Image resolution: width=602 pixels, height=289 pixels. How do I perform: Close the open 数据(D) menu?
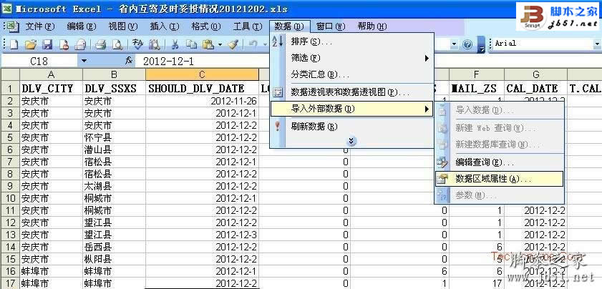pyautogui.click(x=289, y=26)
